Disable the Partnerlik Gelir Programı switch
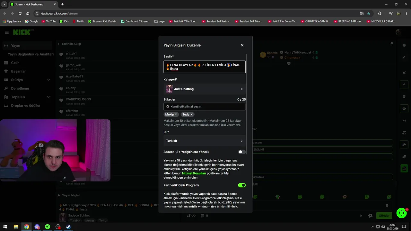 pyautogui.click(x=242, y=185)
